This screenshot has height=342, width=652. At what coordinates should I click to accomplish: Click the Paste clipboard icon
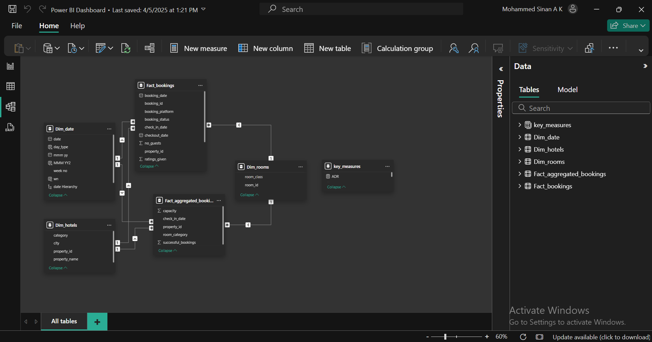[x=19, y=48]
